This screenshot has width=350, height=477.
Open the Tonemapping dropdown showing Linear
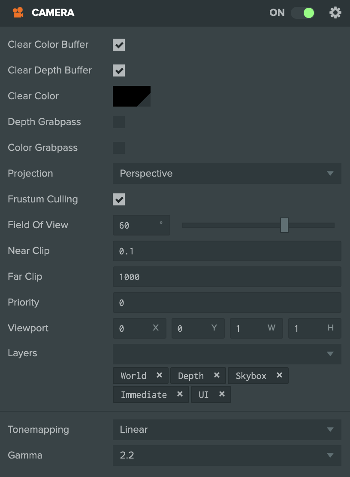tap(227, 430)
